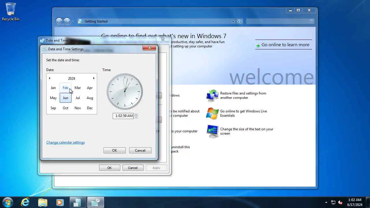Launch Internet Explorer from taskbar
Screen dimensions: 370x208
tap(25, 202)
